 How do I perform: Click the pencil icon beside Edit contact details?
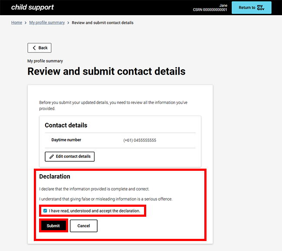pos(52,156)
